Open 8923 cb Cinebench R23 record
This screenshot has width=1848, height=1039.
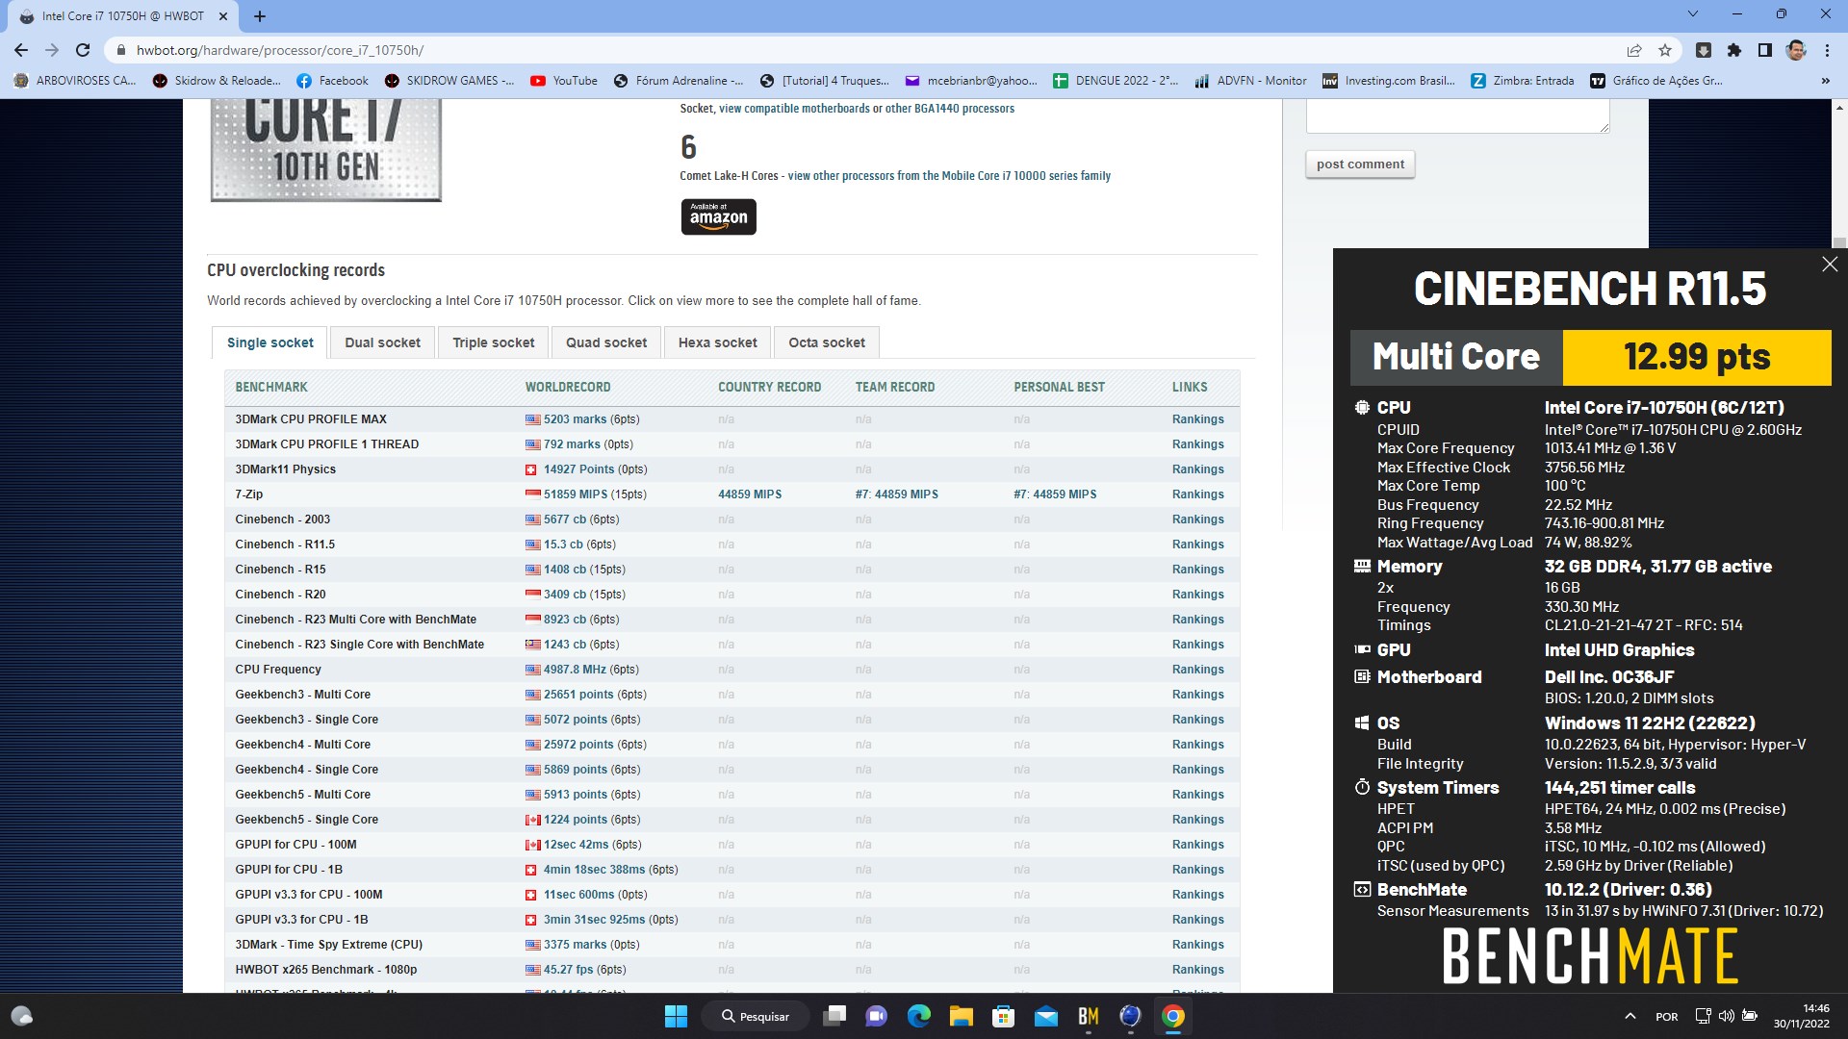point(565,620)
